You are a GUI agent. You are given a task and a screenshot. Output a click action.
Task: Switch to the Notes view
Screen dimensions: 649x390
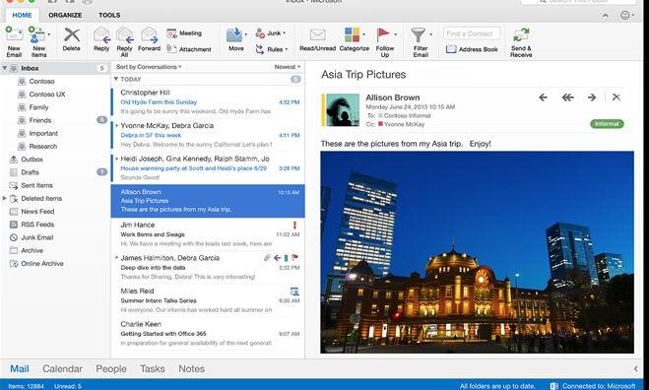point(191,368)
